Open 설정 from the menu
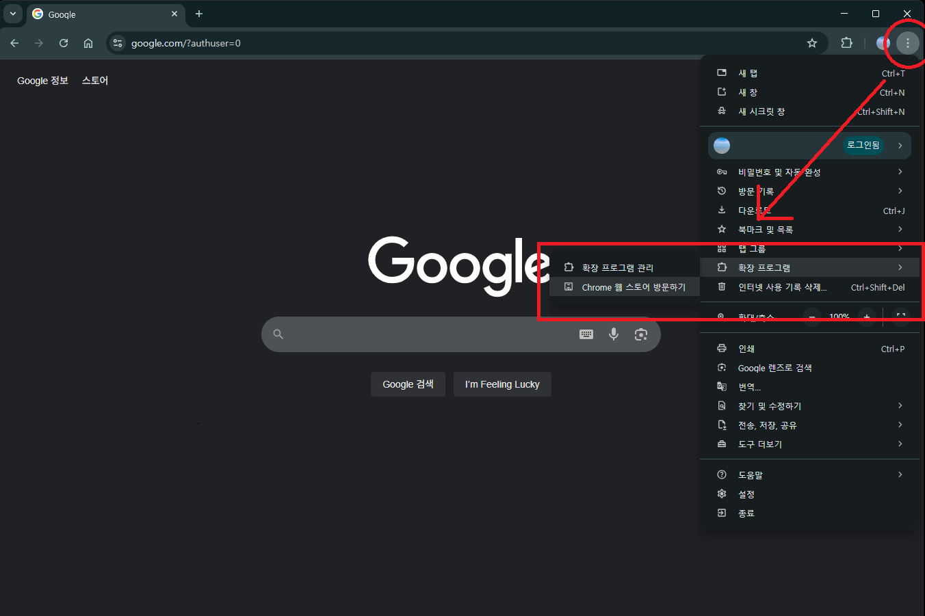925x616 pixels. 811,494
